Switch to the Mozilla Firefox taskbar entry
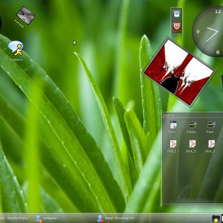This screenshot has width=223, height=223. point(14,218)
